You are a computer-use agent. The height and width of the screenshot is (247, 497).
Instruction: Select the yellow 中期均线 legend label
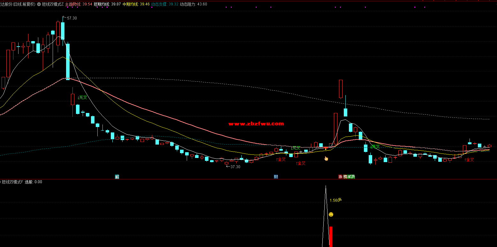click(x=131, y=4)
